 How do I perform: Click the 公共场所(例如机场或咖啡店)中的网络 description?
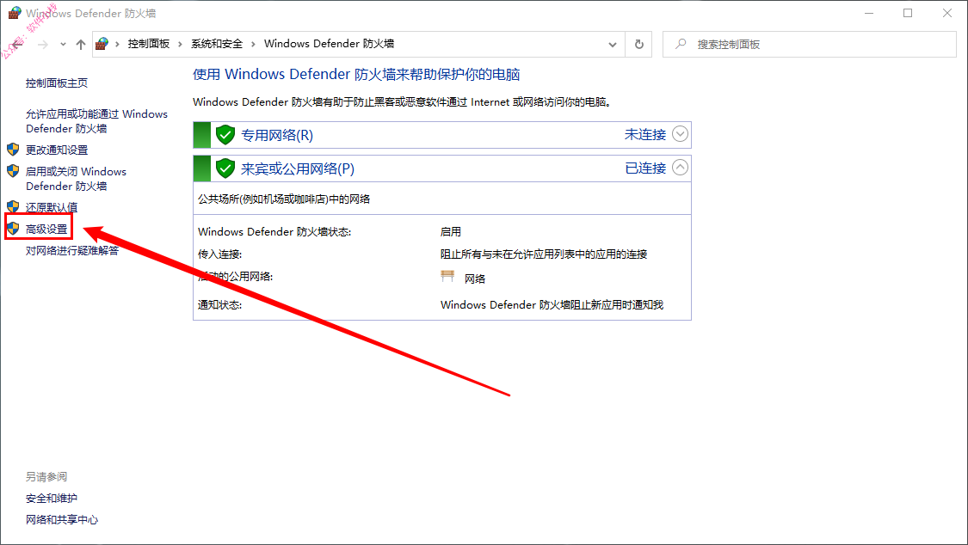pos(284,199)
